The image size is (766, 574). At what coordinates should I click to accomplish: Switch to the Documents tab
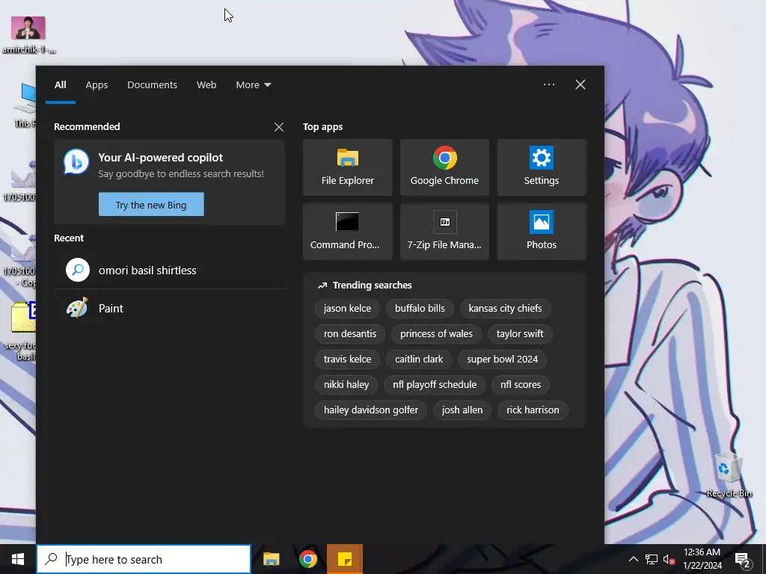coord(152,85)
